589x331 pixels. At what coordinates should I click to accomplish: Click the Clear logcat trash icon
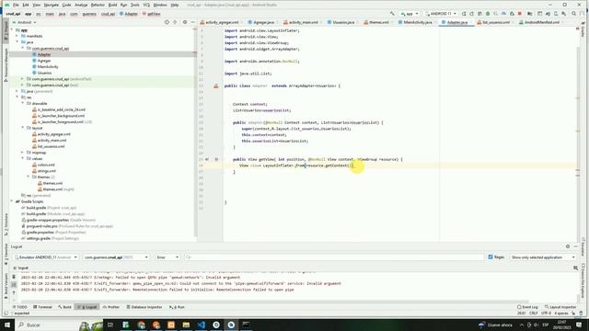click(14, 277)
